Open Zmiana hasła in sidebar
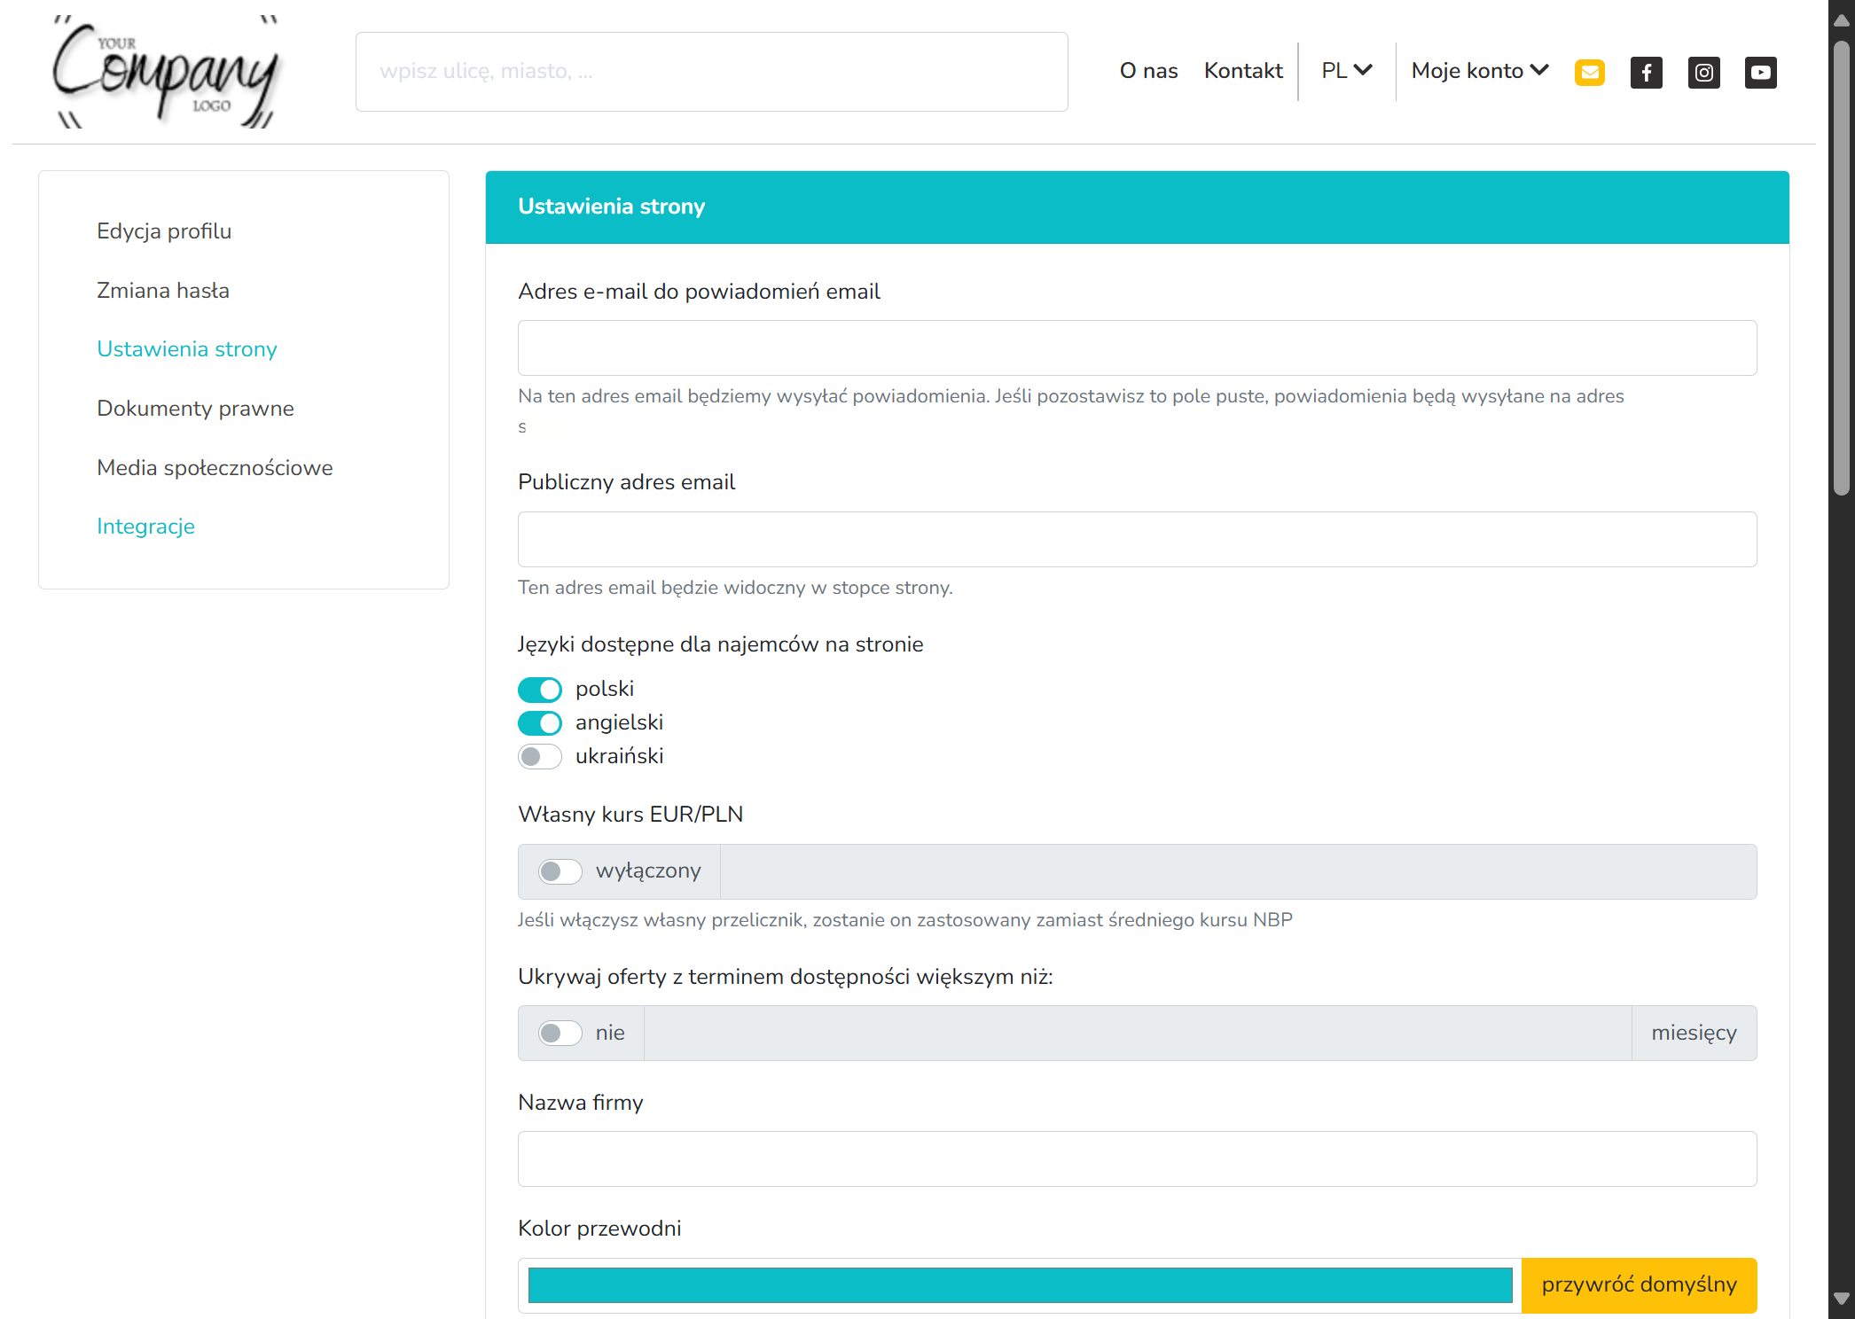1855x1319 pixels. click(163, 291)
